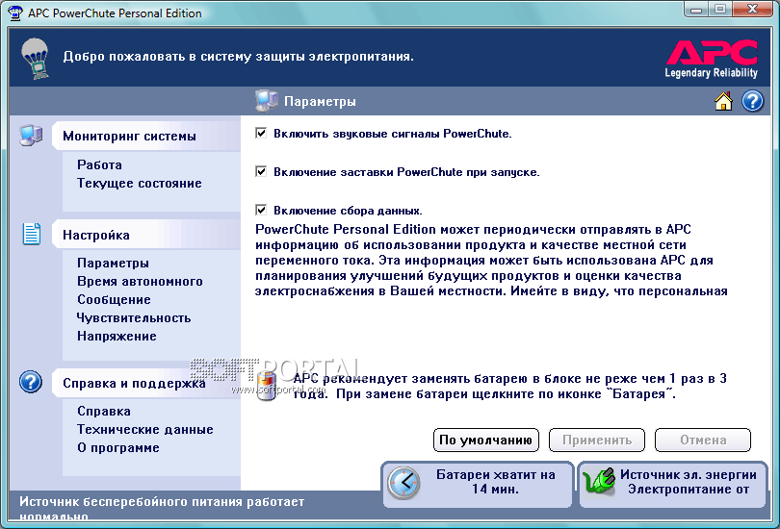Click the parachute bulb logo icon

click(36, 59)
